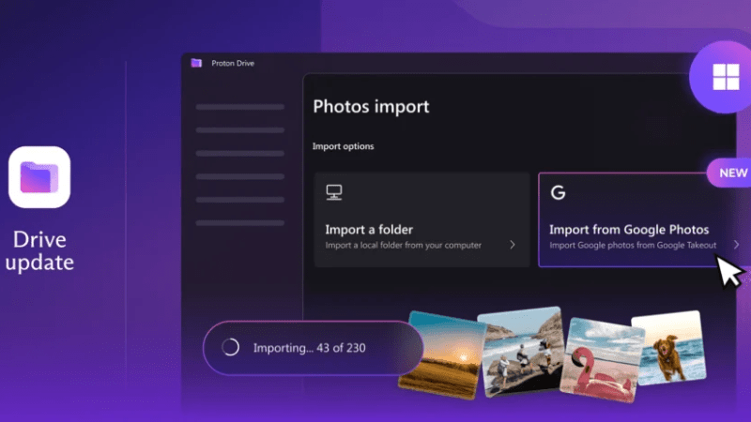Viewport: 751px width, 422px height.
Task: Click the NEW badge
Action: coord(730,173)
